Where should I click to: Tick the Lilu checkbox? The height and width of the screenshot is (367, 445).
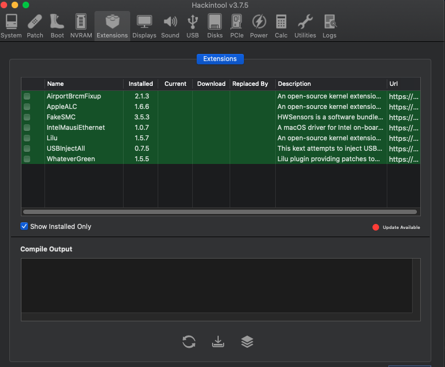pos(27,138)
